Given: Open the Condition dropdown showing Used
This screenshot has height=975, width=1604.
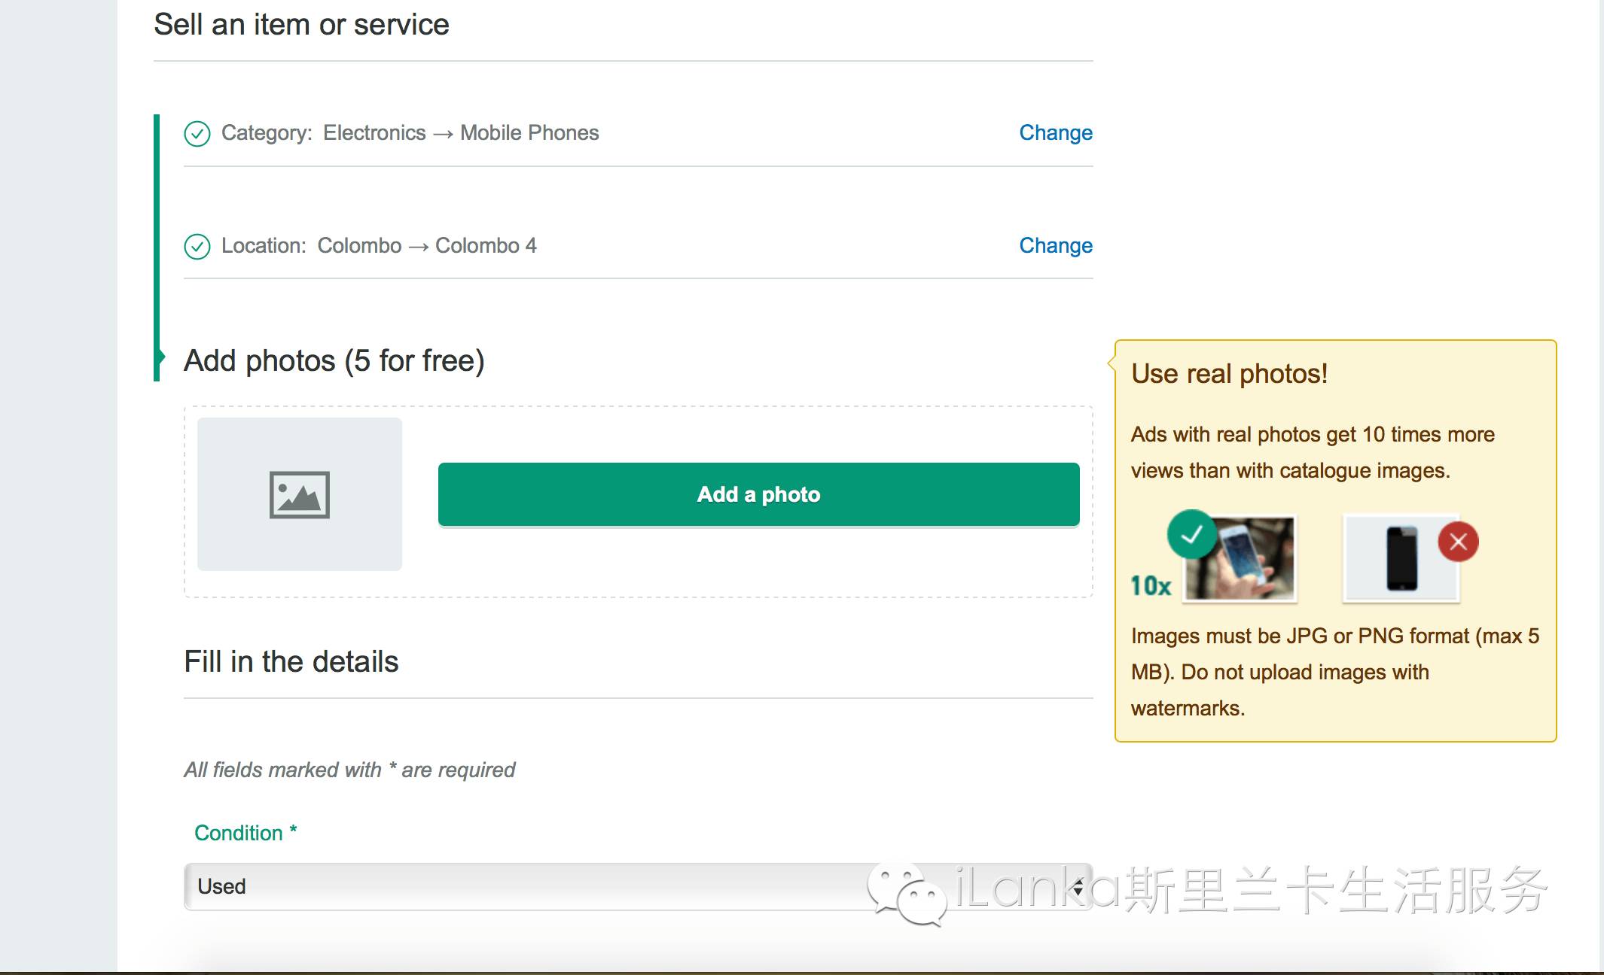Looking at the screenshot, I should (527, 886).
